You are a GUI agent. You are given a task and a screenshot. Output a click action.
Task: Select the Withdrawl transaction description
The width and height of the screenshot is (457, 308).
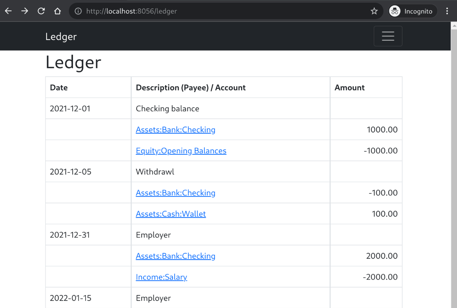[155, 171]
